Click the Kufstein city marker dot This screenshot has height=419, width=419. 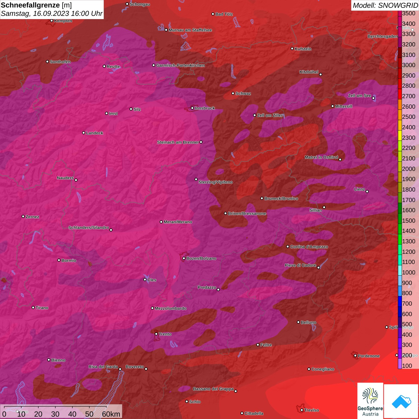point(292,48)
